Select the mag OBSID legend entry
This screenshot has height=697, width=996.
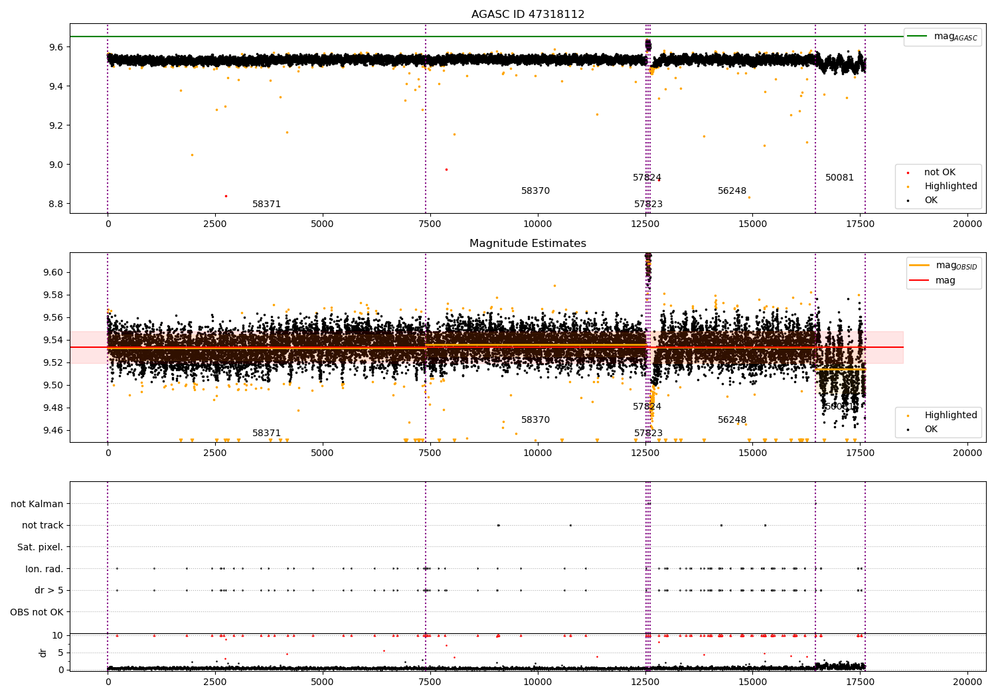pos(944,266)
